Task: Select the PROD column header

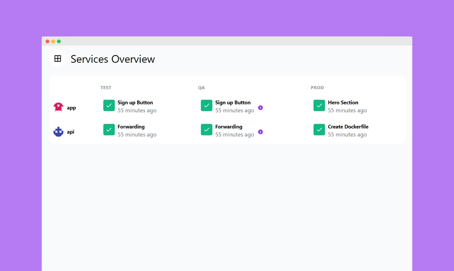Action: click(x=317, y=88)
